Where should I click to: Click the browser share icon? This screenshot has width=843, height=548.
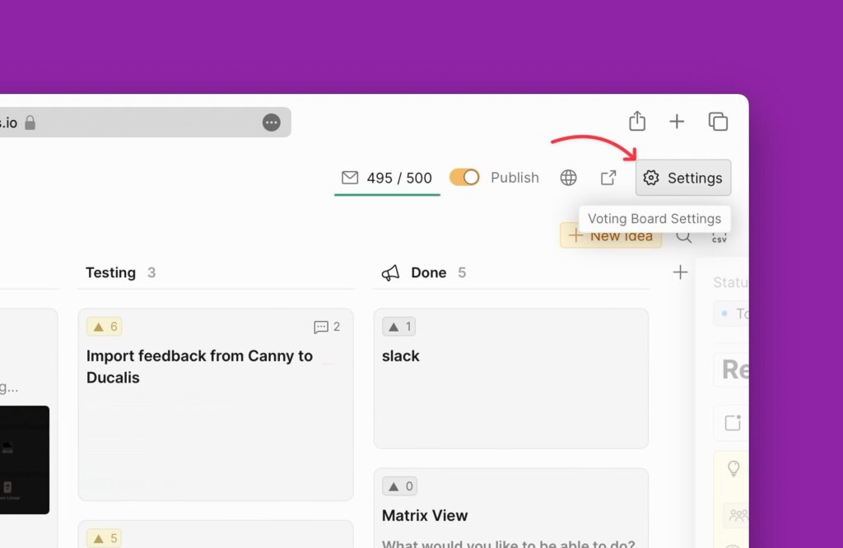[x=637, y=122]
